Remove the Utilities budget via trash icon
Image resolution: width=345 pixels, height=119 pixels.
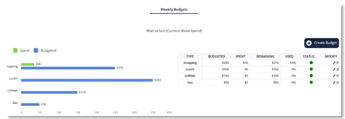[338, 76]
